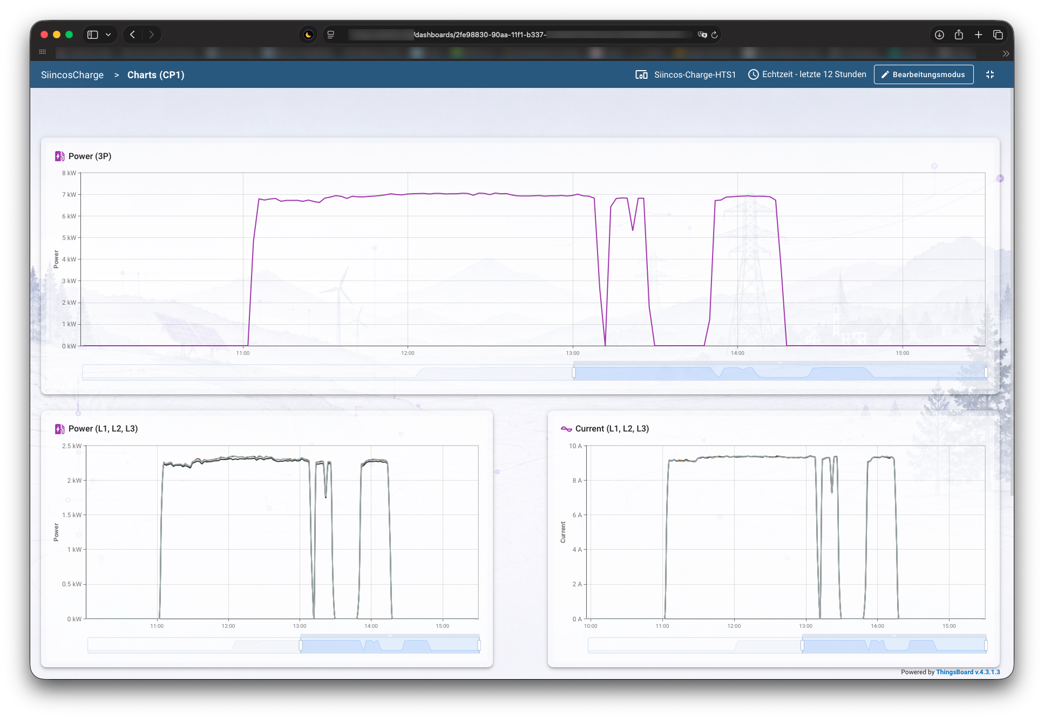Click the translate icon in address bar

(x=702, y=35)
